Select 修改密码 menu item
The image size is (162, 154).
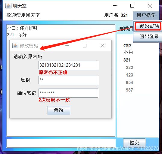click(x=147, y=26)
